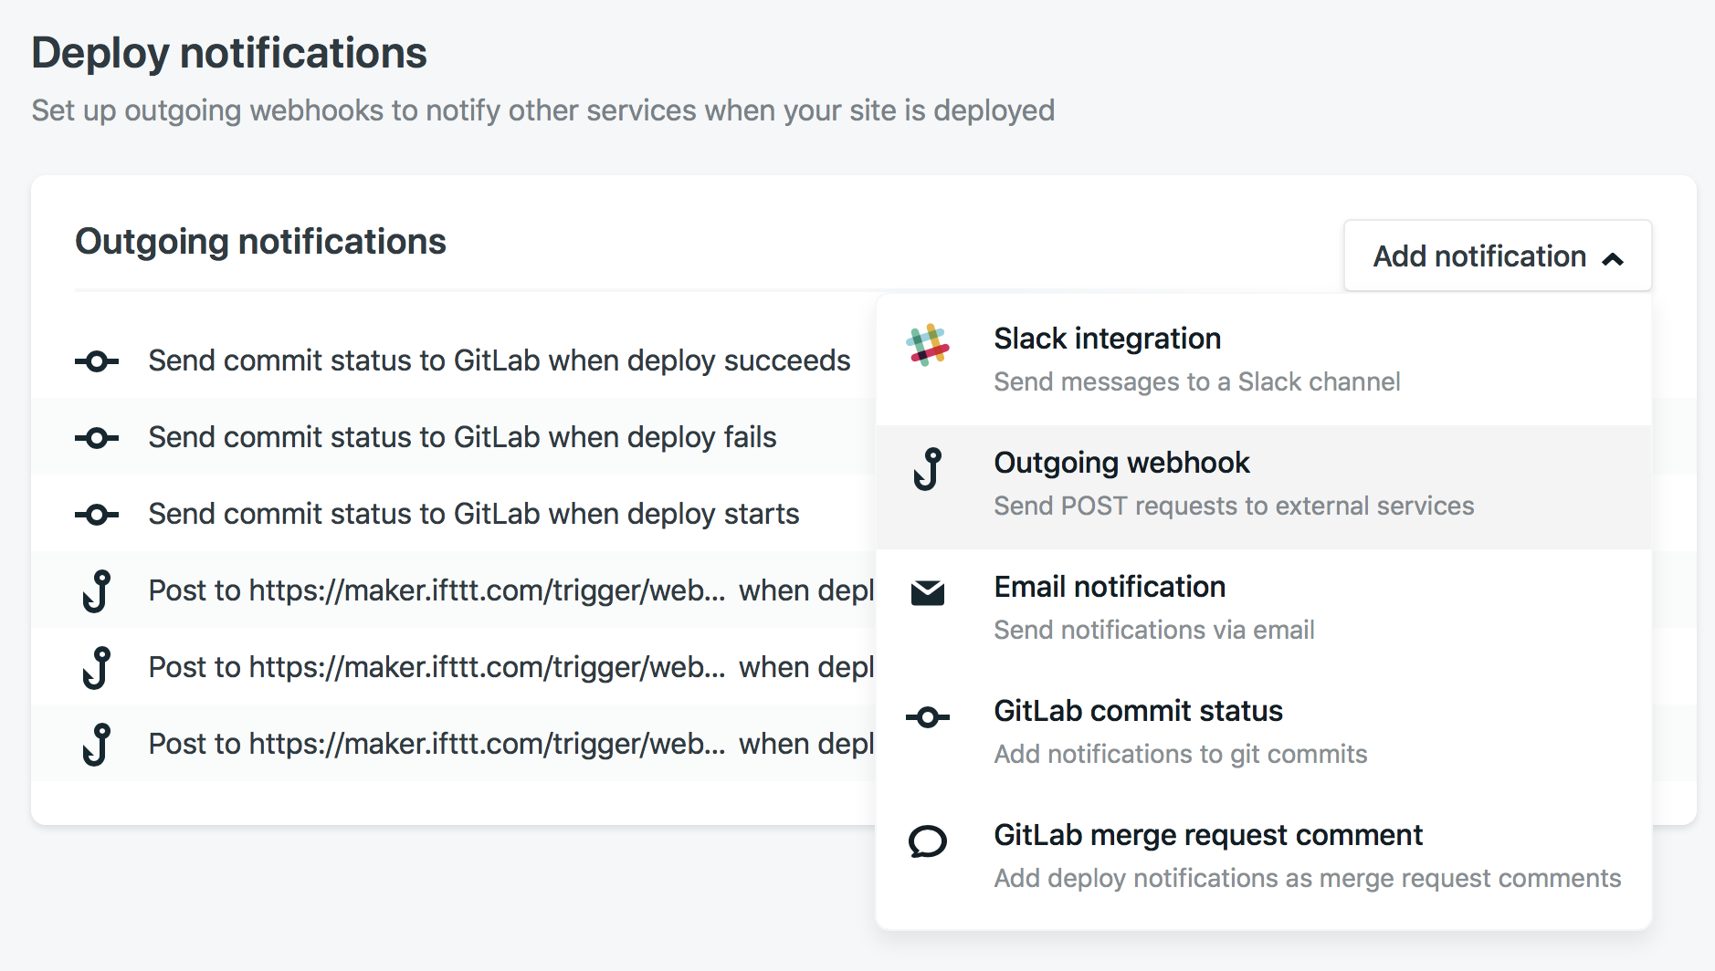Click the hook icon beside Outgoing webhook
Viewport: 1715px width, 971px height.
tap(927, 472)
